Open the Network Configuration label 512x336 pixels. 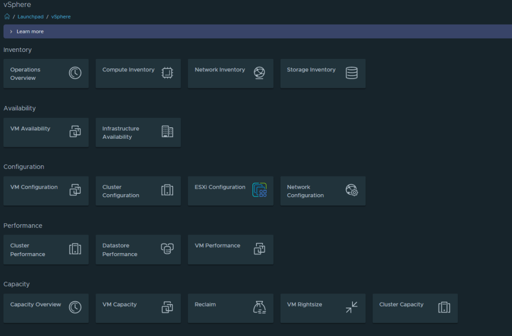305,191
